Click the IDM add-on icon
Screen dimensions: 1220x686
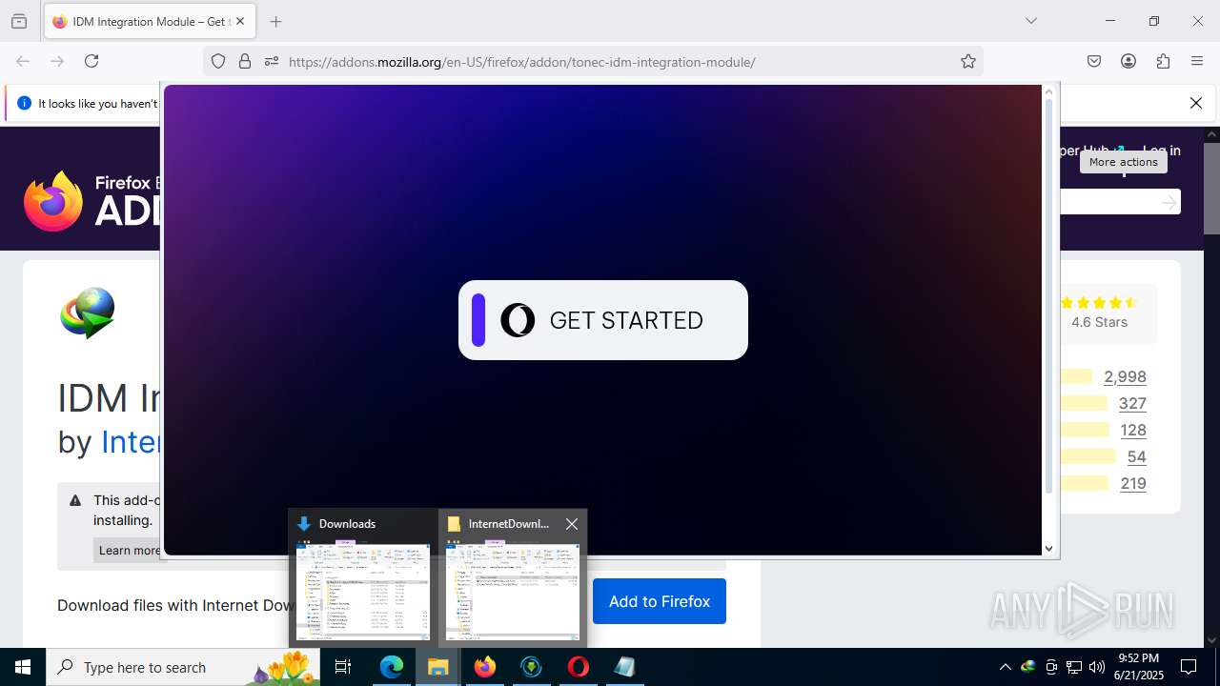coord(88,313)
